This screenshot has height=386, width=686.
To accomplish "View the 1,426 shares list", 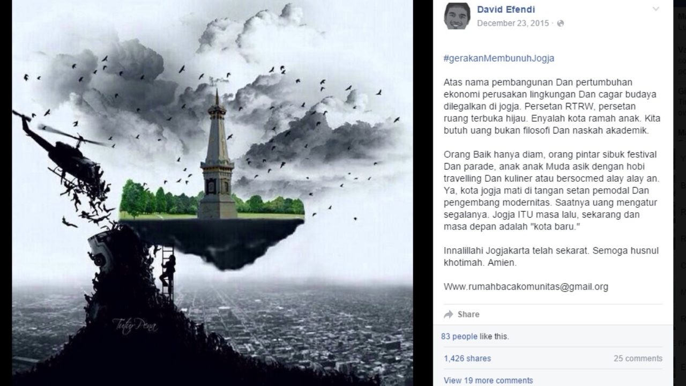I will [467, 359].
